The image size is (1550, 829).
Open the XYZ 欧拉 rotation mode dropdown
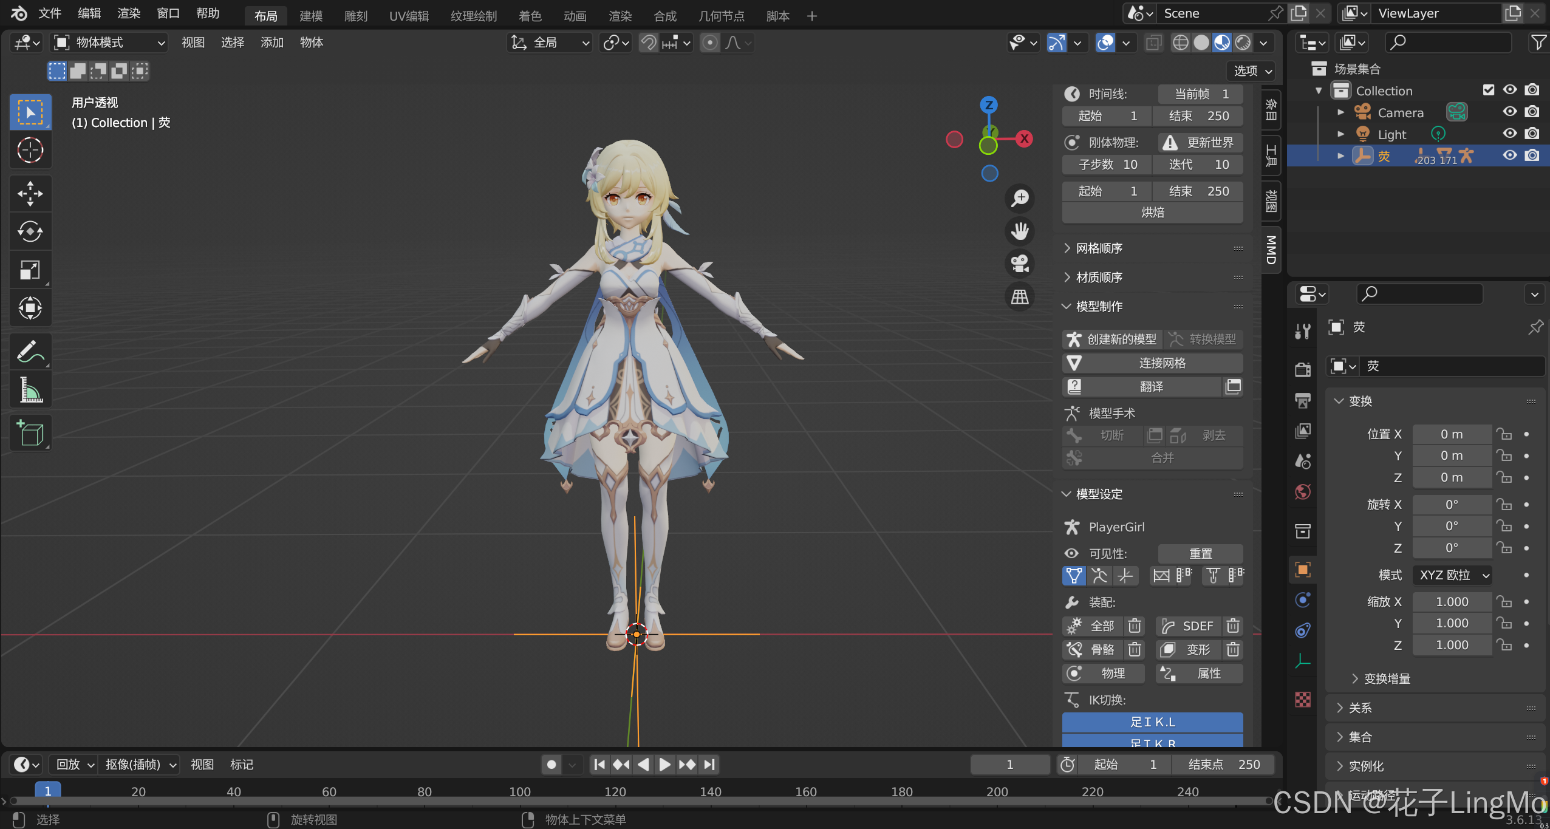[1452, 575]
